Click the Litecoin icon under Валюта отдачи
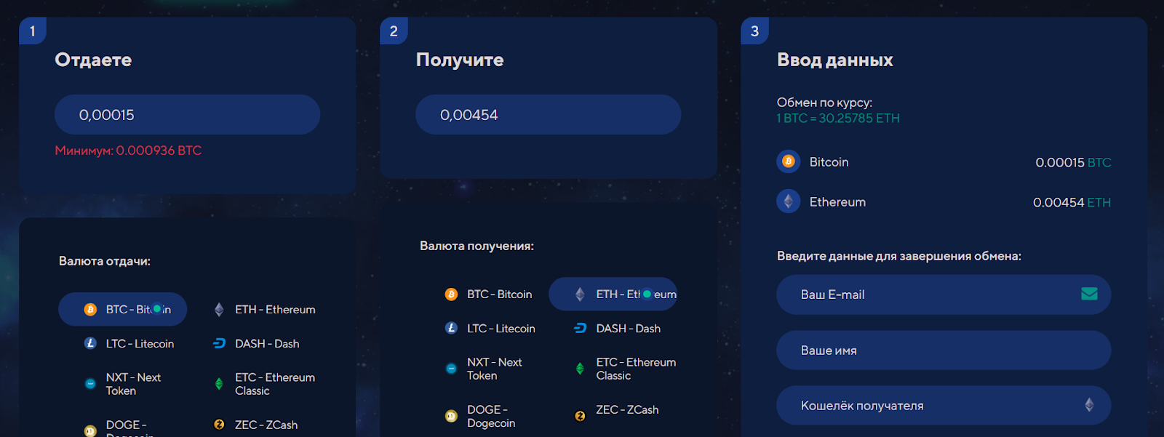 (x=90, y=343)
